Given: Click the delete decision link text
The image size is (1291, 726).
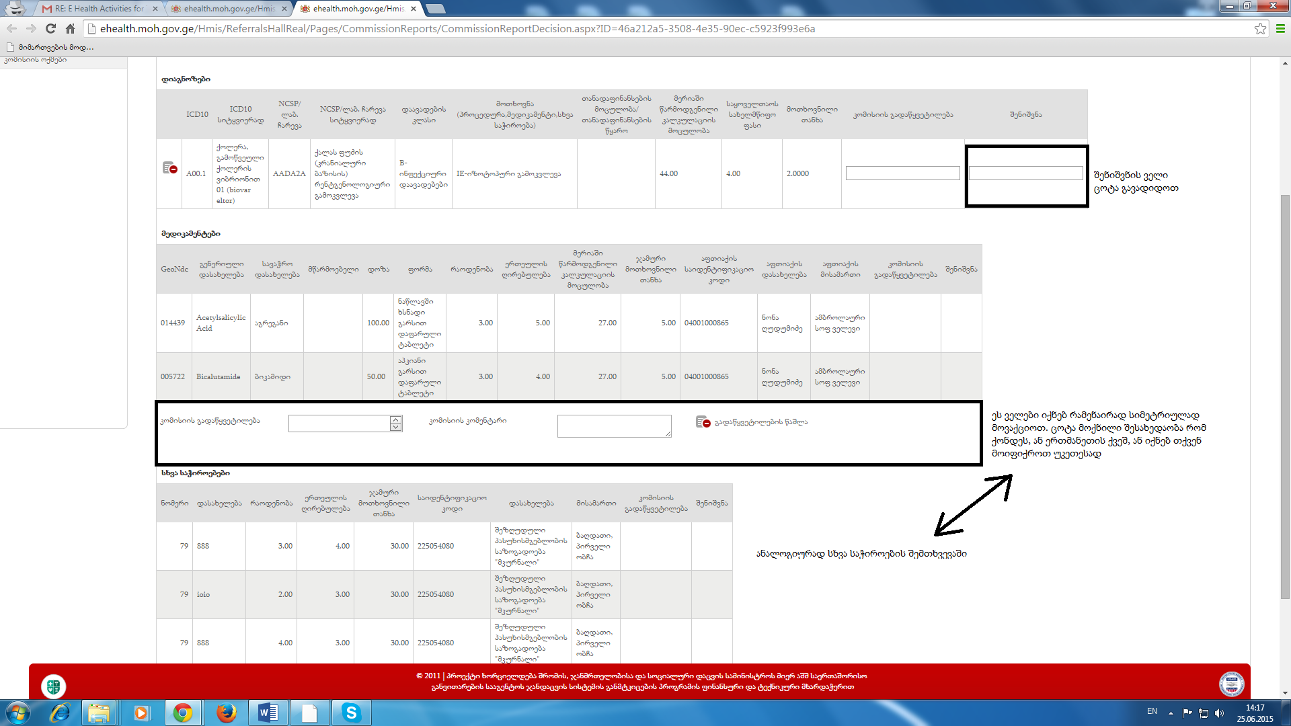Looking at the screenshot, I should [x=760, y=422].
